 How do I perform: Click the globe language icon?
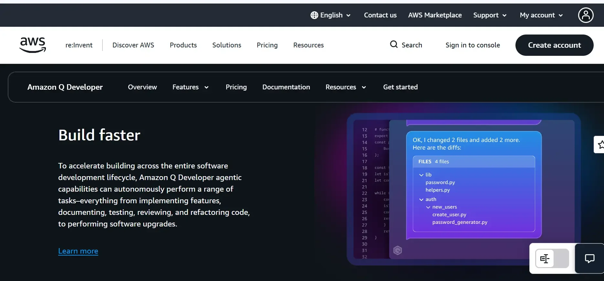tap(314, 15)
